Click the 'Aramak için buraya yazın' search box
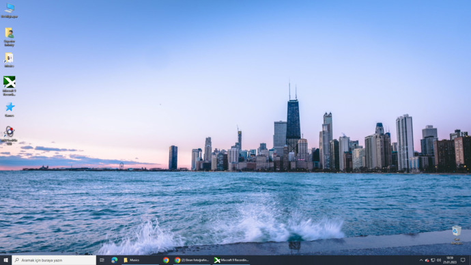Viewport: 471px width, 265px height. point(54,260)
